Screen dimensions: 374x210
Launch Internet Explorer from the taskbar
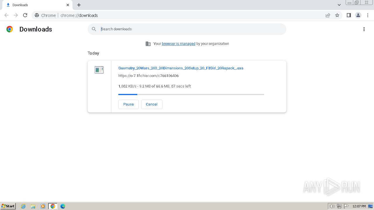click(x=23, y=206)
